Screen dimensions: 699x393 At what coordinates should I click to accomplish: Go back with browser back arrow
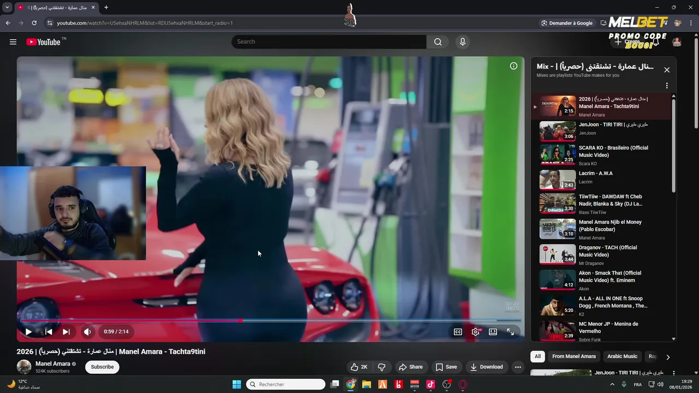tap(8, 23)
